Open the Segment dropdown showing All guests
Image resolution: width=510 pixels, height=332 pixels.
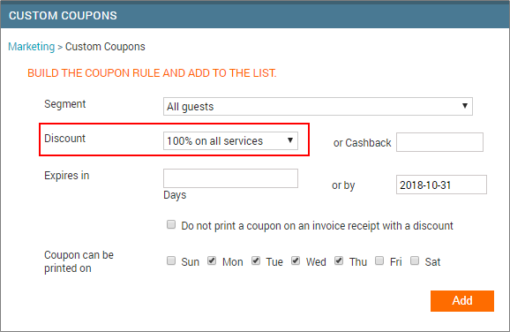point(318,107)
